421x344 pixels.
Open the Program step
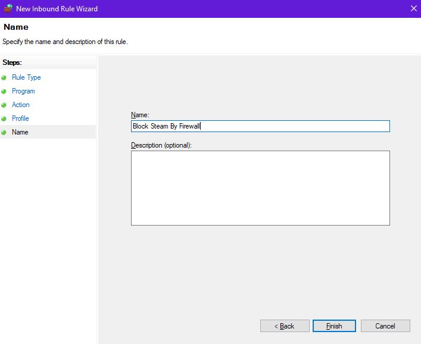23,91
